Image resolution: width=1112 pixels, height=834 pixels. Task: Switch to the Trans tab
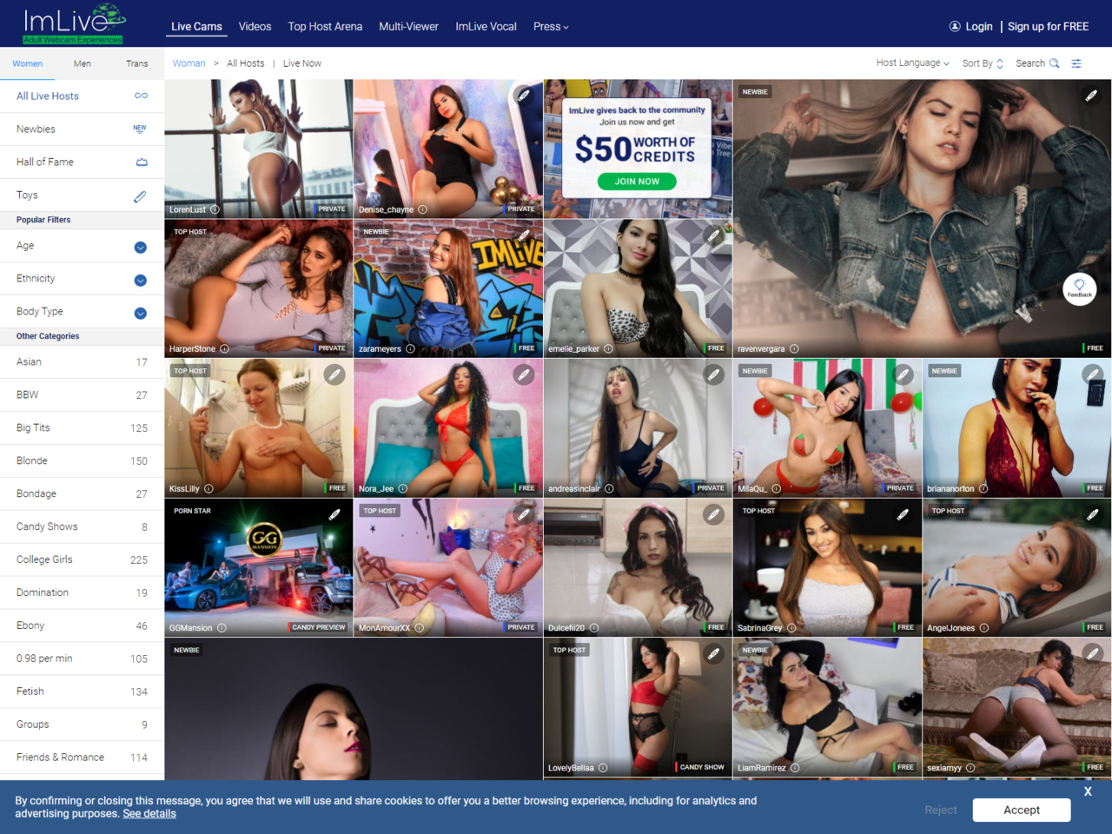[x=137, y=63]
